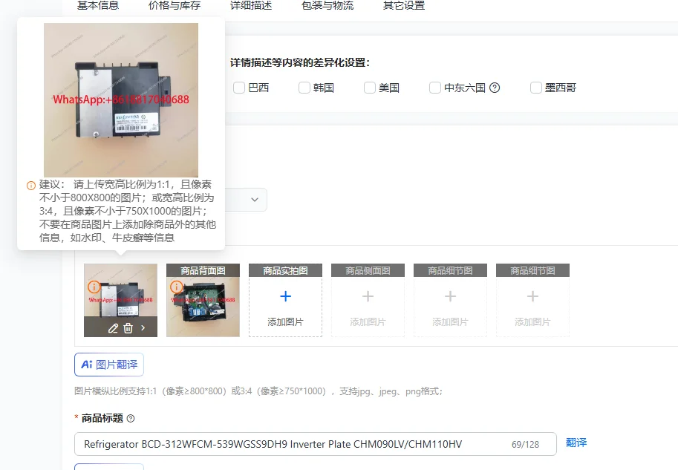Click the orange warning icon on first thumbnail

[94, 285]
